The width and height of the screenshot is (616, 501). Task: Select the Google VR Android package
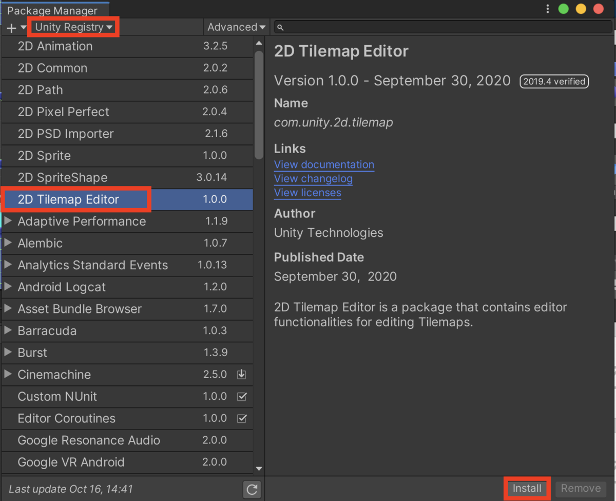[x=127, y=462]
